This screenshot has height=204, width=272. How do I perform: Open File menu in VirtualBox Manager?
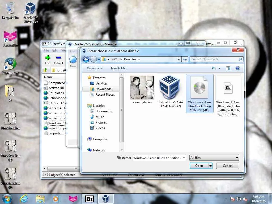(73, 51)
